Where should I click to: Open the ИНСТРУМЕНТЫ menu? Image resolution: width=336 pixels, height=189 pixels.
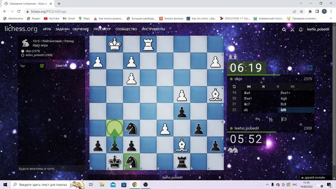coord(153,29)
